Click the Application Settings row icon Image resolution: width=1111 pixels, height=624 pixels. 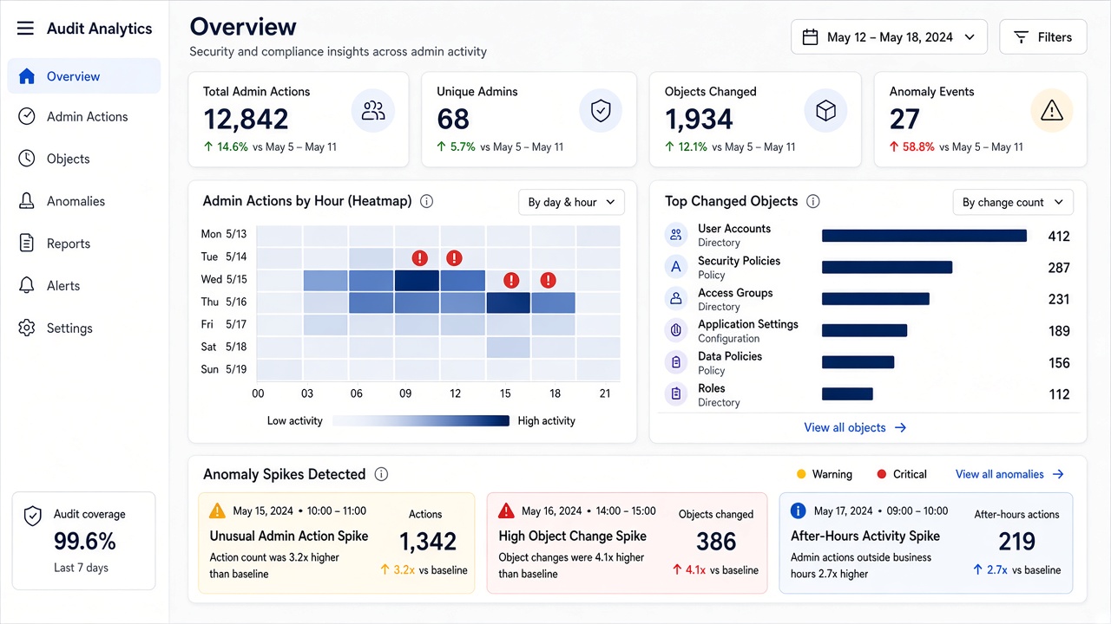675,330
